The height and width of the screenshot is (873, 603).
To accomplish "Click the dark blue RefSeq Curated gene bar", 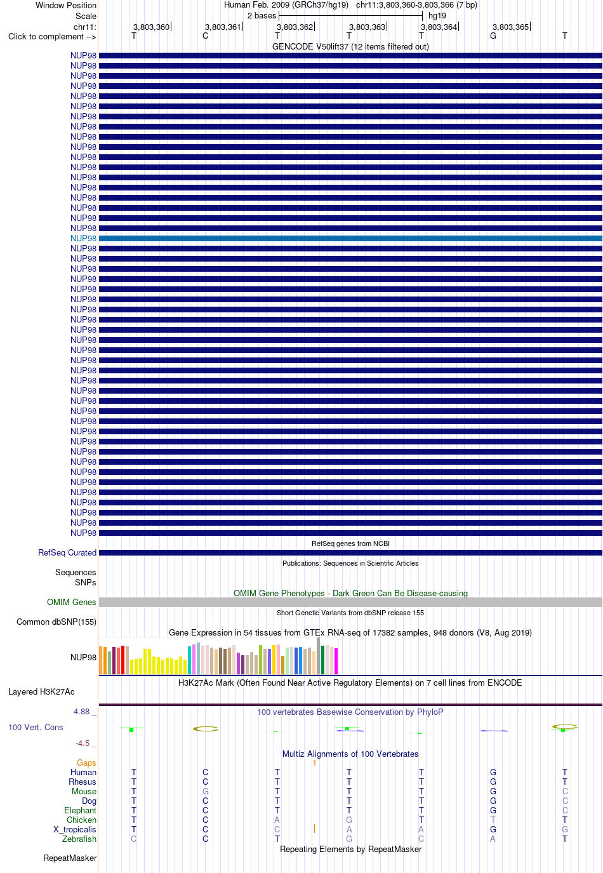I will coord(350,552).
